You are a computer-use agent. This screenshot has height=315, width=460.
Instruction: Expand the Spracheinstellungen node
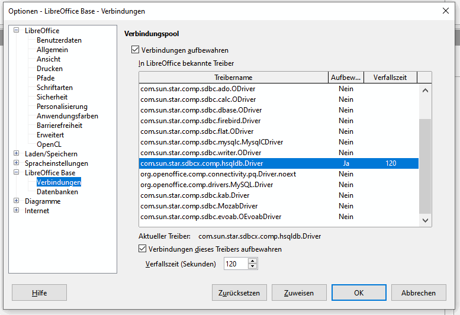[x=17, y=163]
